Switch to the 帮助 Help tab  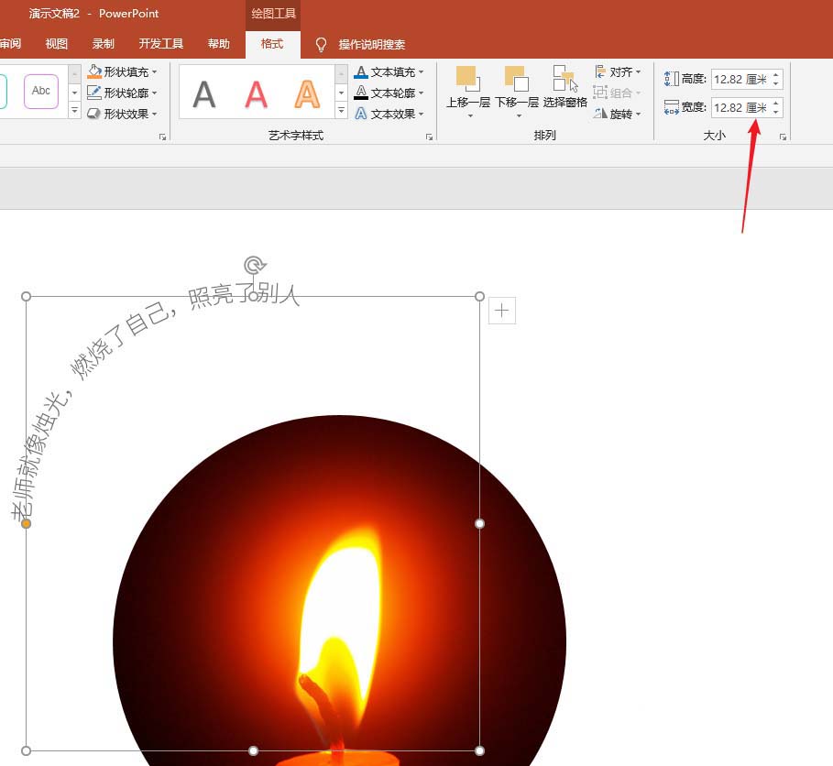(x=219, y=44)
